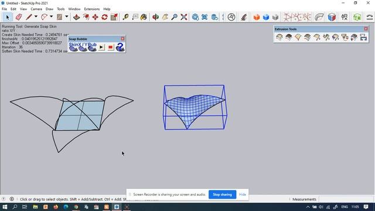The image size is (375, 211).
Task: Click the ENG language indicator
Action: pos(345,207)
